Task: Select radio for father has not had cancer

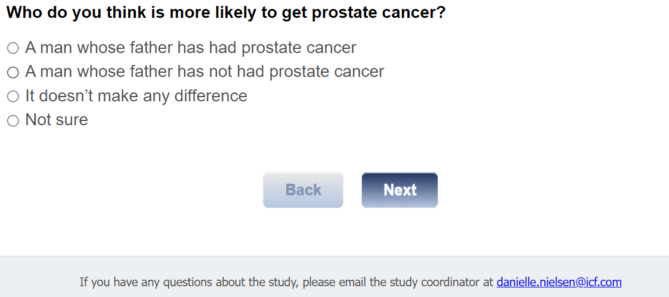Action: (x=13, y=72)
